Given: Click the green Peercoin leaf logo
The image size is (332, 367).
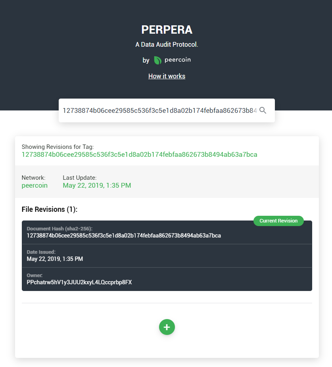Looking at the screenshot, I should tap(157, 60).
